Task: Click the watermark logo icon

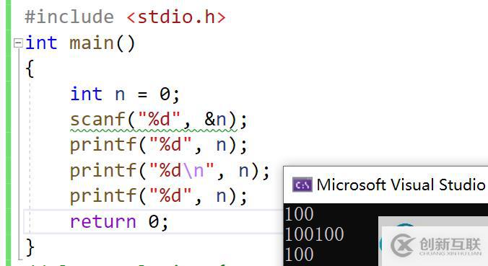Action: [403, 245]
